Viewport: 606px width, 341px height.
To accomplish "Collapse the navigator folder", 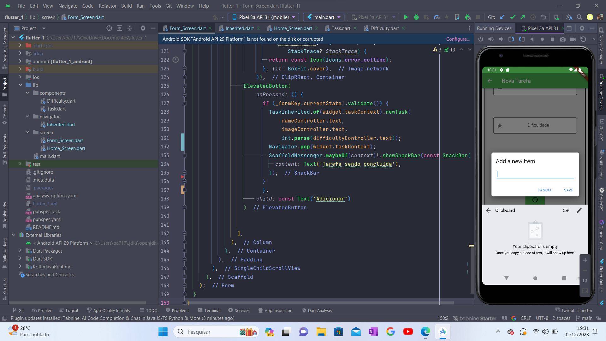I will tap(27, 117).
